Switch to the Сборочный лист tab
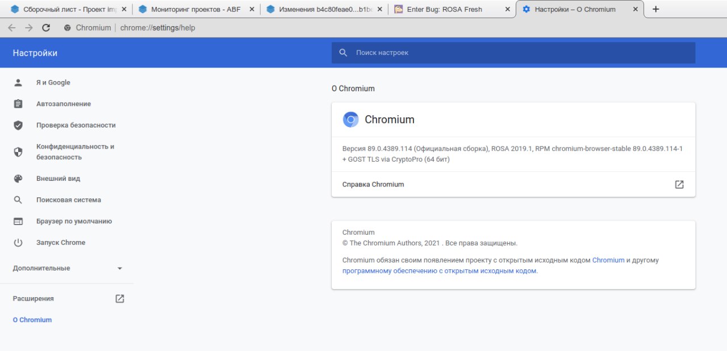 pyautogui.click(x=68, y=9)
